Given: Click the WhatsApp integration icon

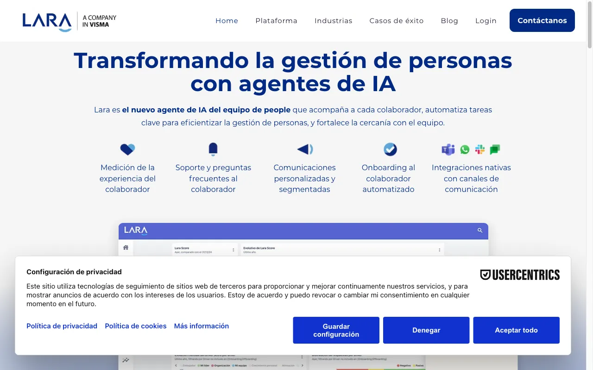Looking at the screenshot, I should (x=465, y=149).
